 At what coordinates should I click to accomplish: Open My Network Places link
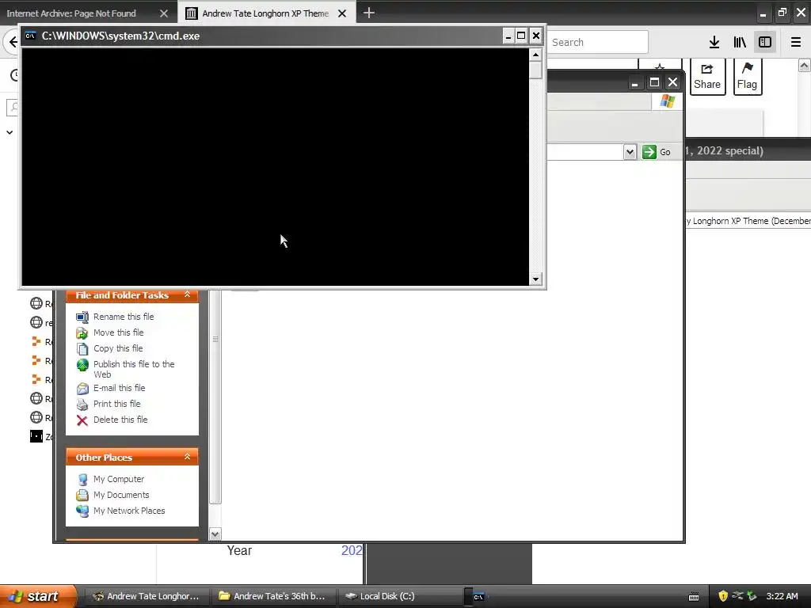coord(129,511)
